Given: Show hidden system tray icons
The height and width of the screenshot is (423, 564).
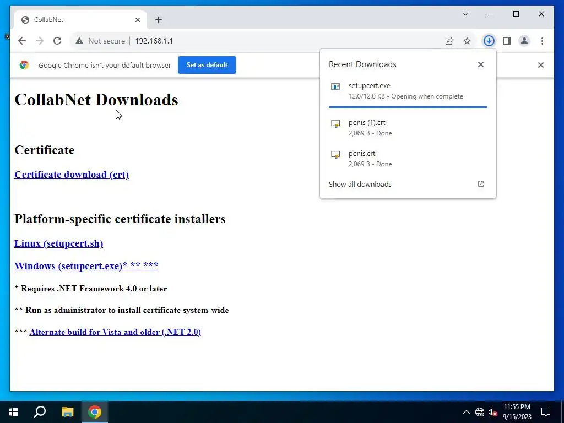Looking at the screenshot, I should coord(466,412).
